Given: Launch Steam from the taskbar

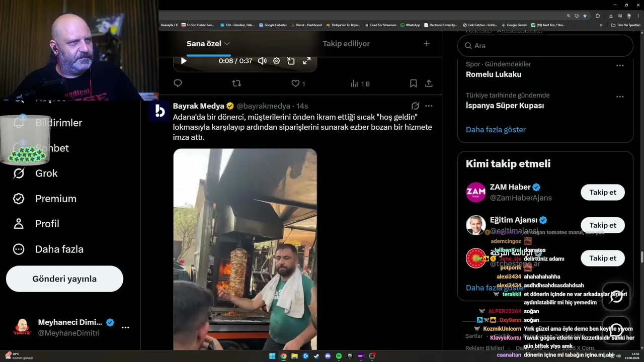Looking at the screenshot, I should [316, 356].
